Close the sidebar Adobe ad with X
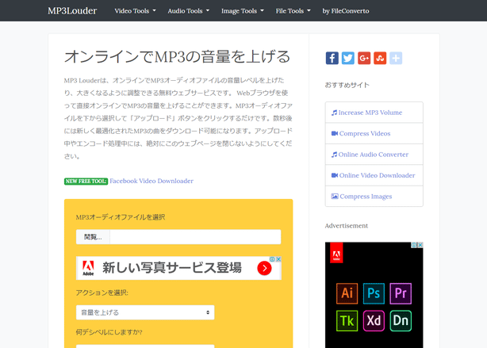487x348 pixels. (x=420, y=245)
